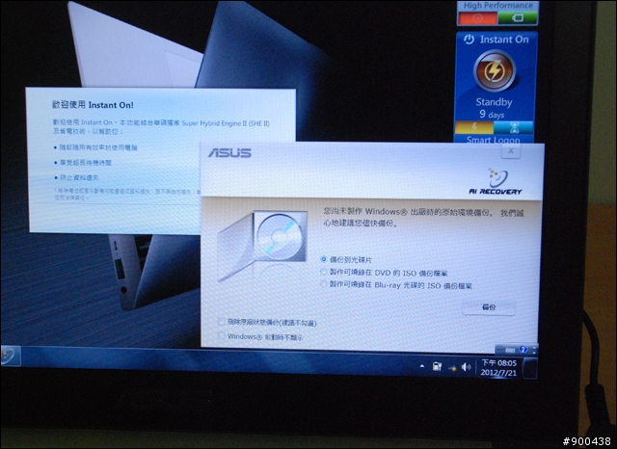The height and width of the screenshot is (449, 617).
Task: Click the power icon beside Instant On
Action: [469, 40]
